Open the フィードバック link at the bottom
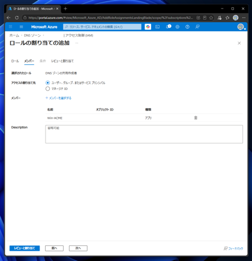 coord(233,248)
